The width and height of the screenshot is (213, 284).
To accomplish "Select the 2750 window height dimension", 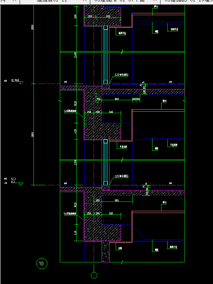I will 75,162.
